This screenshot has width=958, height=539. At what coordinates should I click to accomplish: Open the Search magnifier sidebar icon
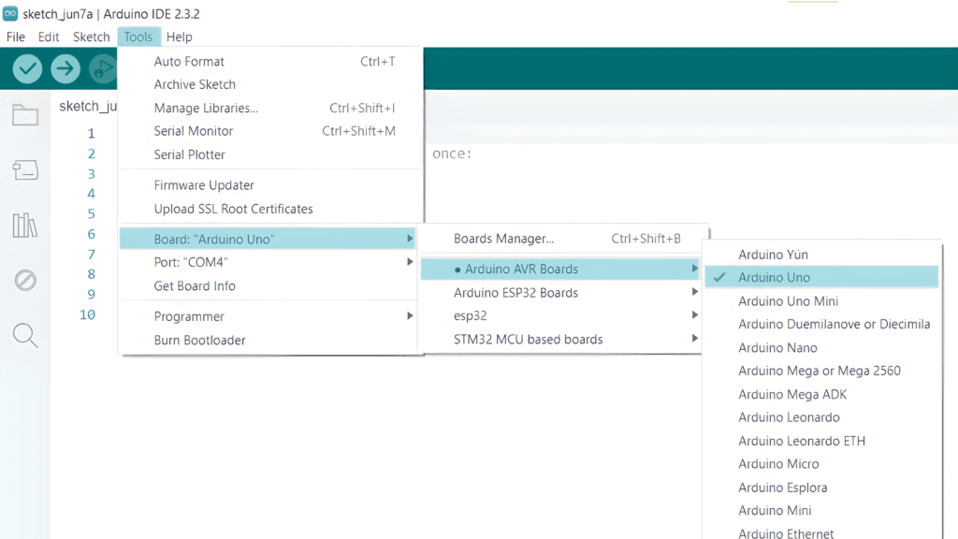click(x=25, y=335)
